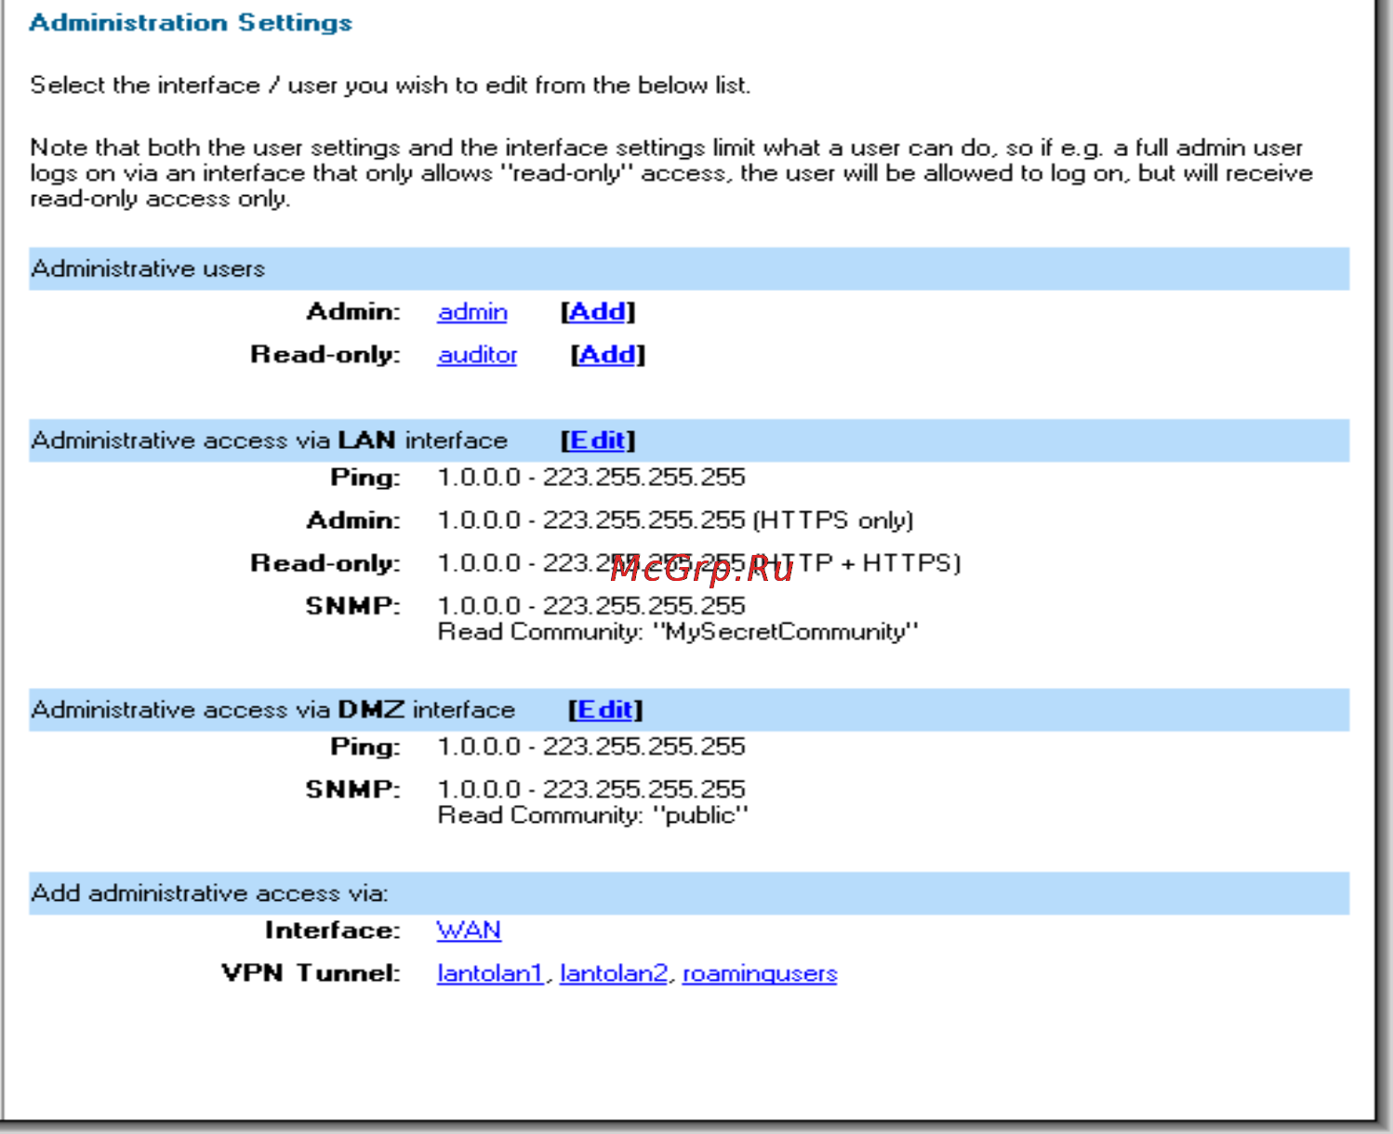Click the "Add administrative access via:" header

tap(689, 893)
